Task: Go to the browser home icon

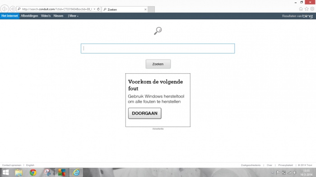Action: point(301,9)
